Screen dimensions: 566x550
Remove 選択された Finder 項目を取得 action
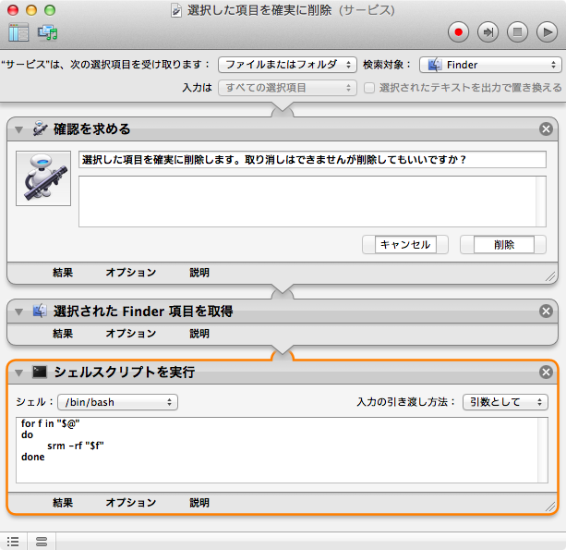(546, 312)
